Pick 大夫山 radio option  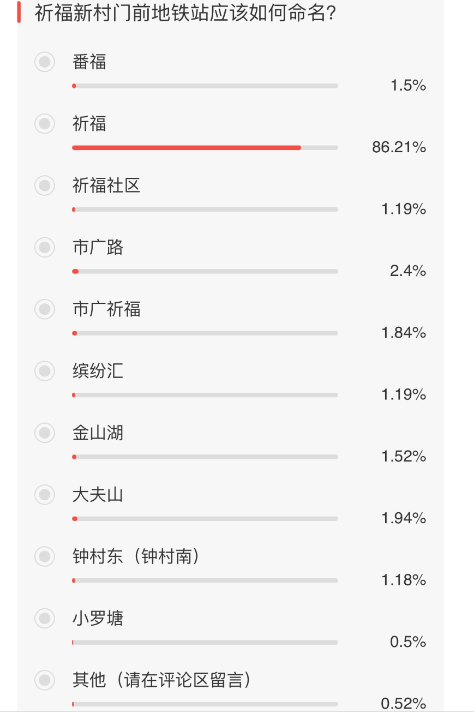(45, 495)
